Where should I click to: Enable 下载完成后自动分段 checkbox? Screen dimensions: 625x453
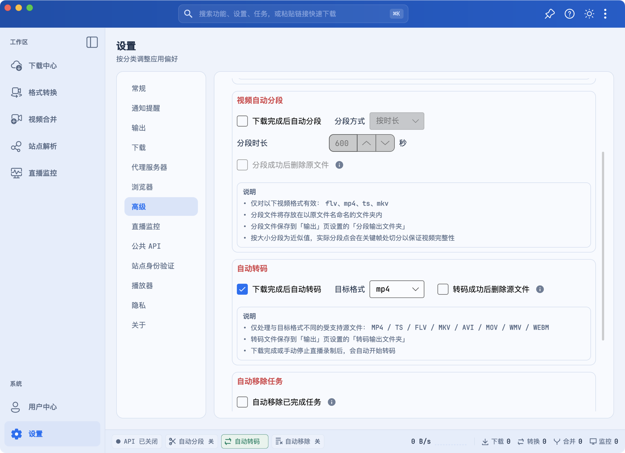(x=242, y=121)
